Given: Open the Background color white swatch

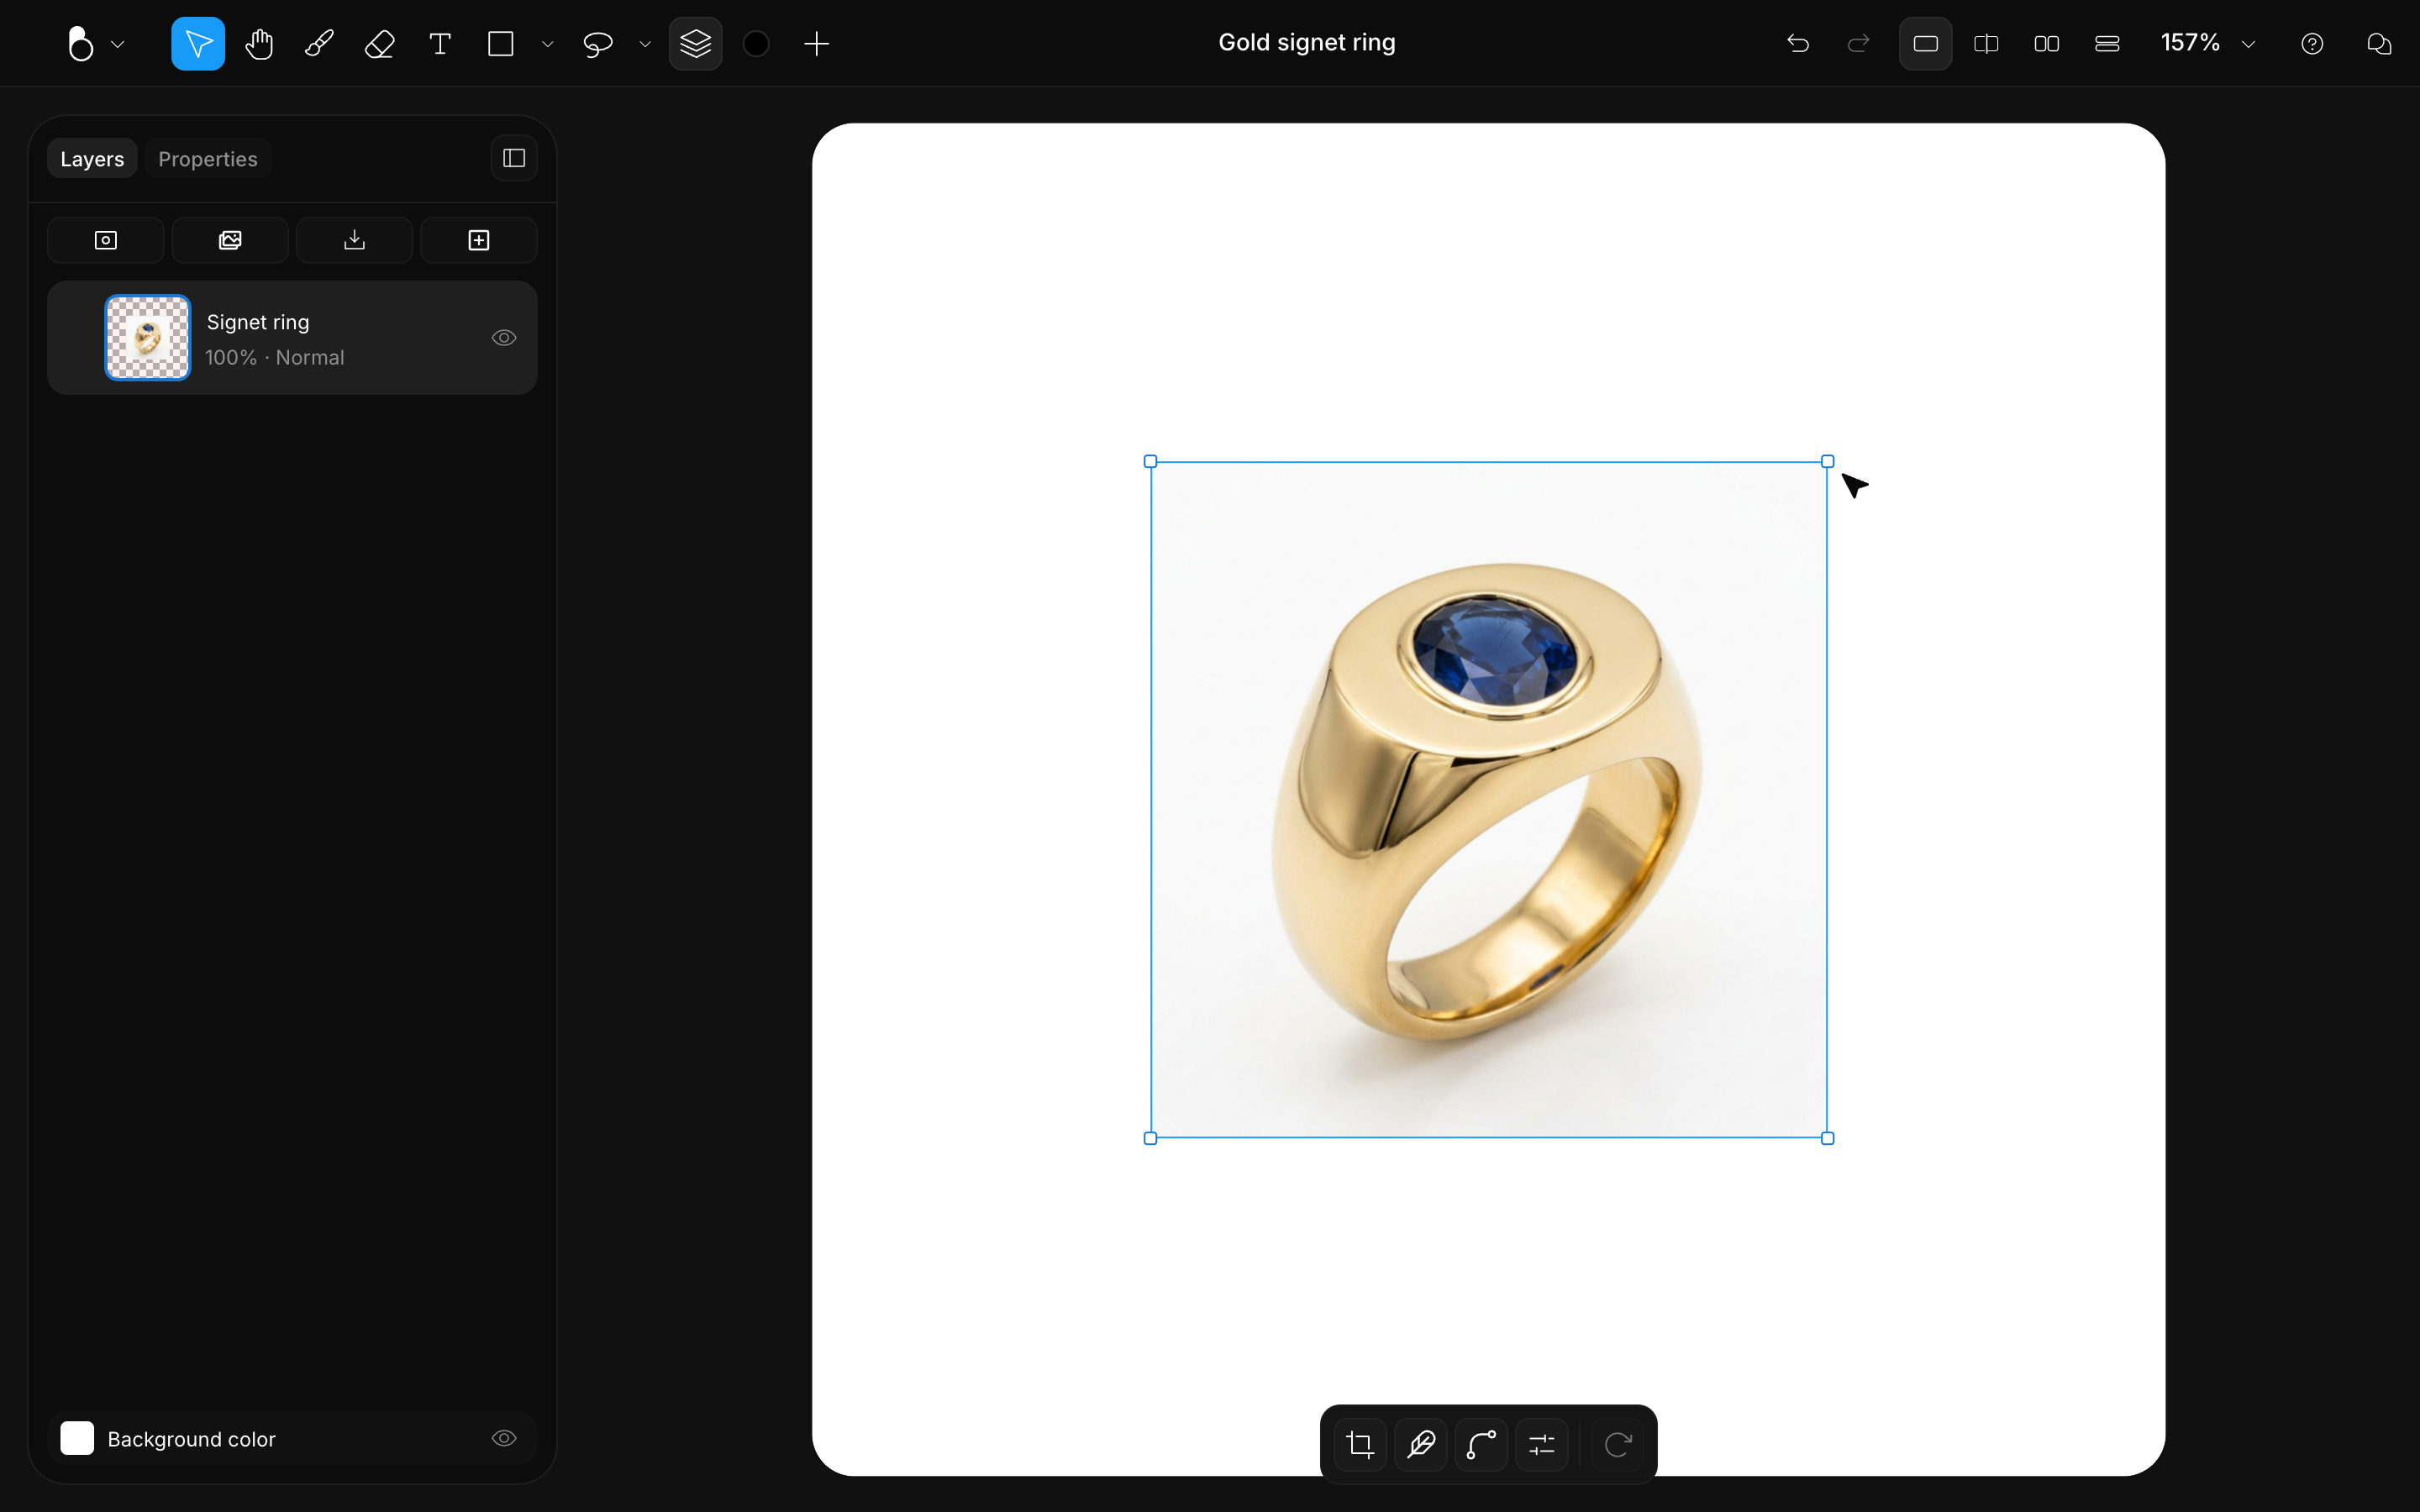Looking at the screenshot, I should tap(77, 1438).
